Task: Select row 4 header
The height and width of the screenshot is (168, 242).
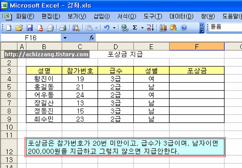Action: (x=9, y=79)
